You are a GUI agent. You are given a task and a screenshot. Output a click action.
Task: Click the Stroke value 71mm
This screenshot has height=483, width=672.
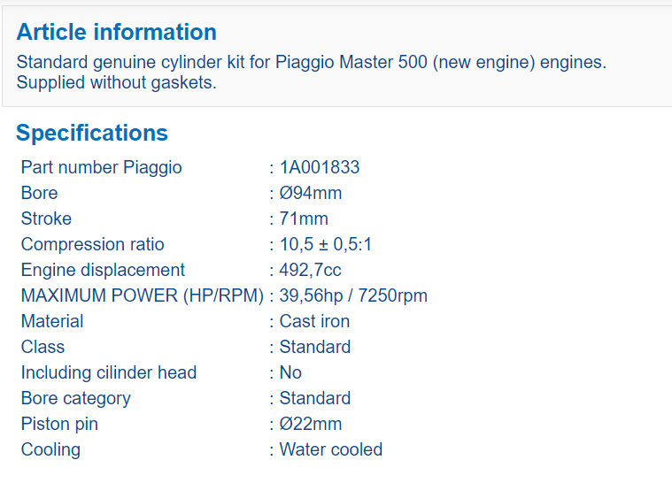[304, 218]
